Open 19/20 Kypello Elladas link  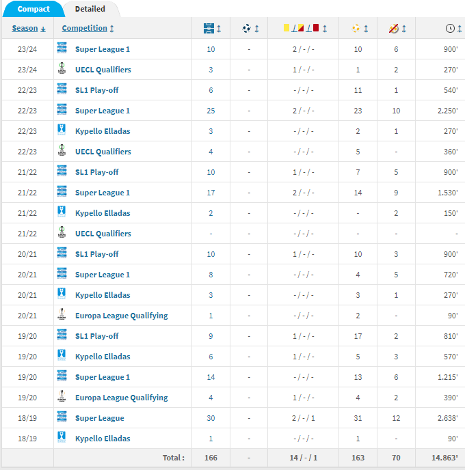[103, 357]
